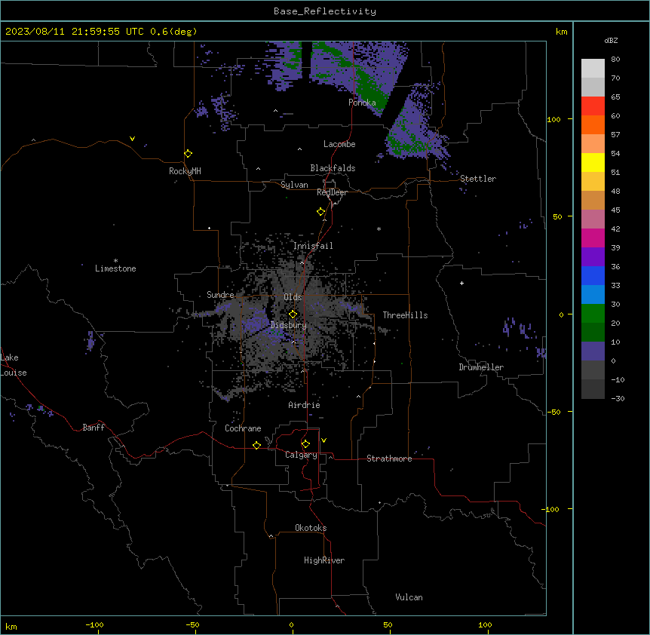Click the HighRiver label

tap(324, 560)
